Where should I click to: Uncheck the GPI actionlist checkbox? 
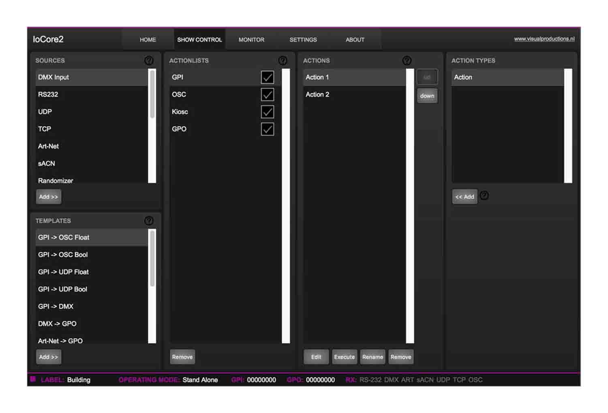coord(267,77)
